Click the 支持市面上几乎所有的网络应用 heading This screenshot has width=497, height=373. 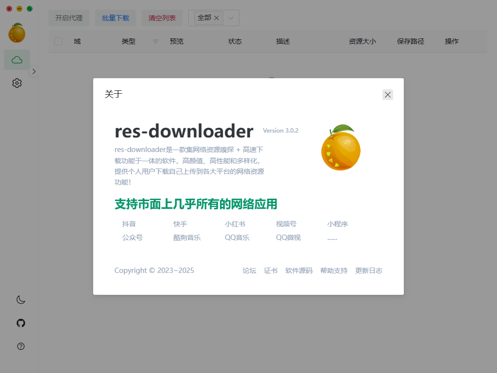coord(196,204)
